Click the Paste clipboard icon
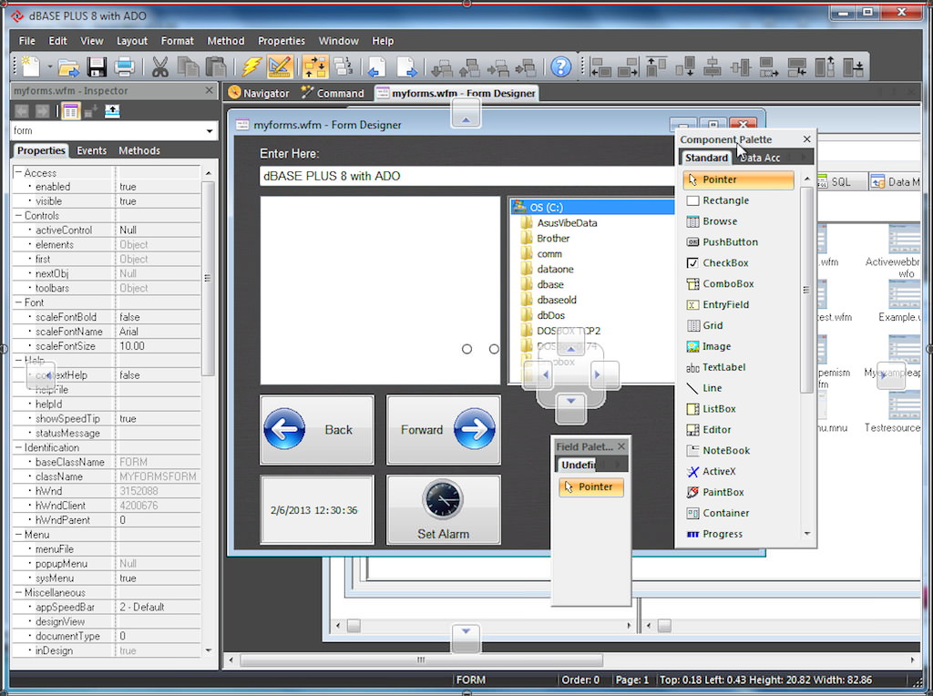The image size is (933, 696). 215,67
